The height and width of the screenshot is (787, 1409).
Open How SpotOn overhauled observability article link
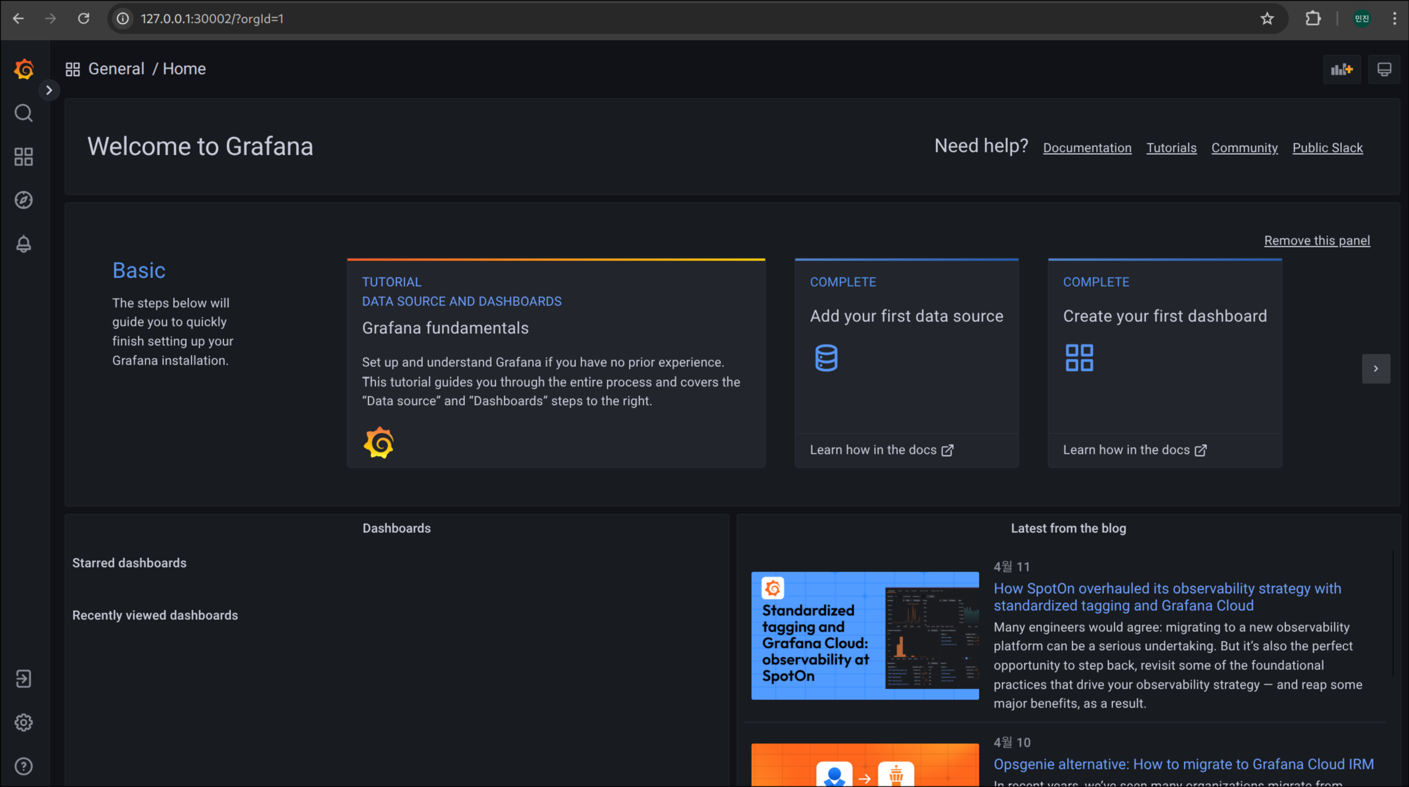coord(1167,597)
